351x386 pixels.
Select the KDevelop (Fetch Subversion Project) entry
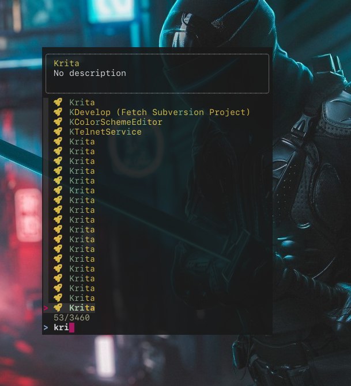159,112
